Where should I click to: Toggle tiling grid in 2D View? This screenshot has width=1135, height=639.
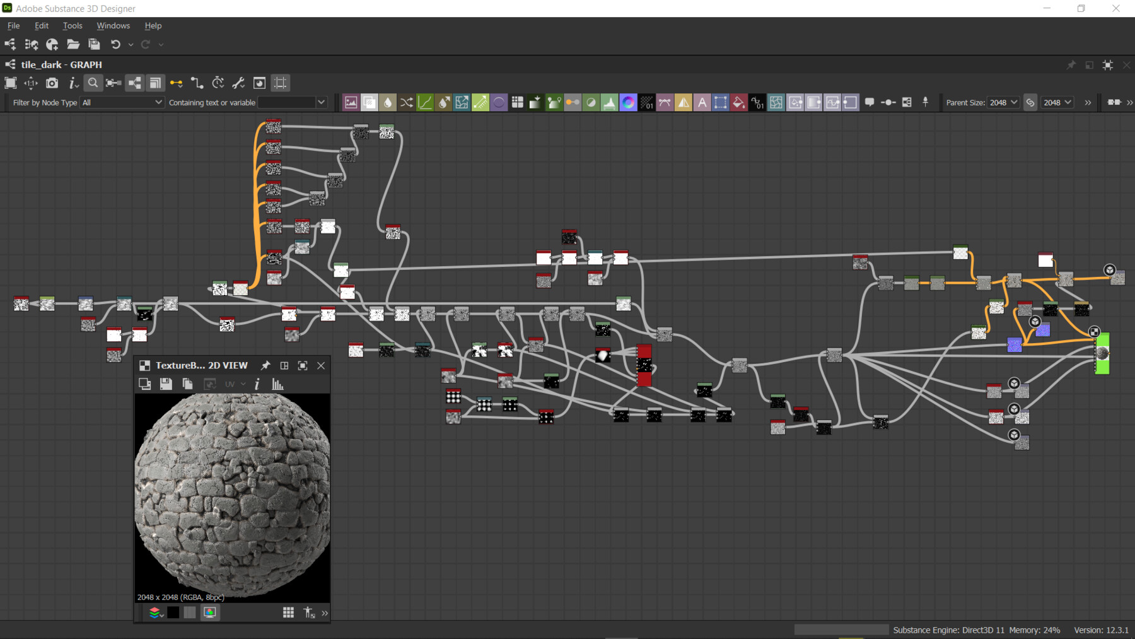[288, 613]
